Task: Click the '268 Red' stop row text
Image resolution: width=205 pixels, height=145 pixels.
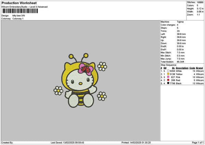Action: pyautogui.click(x=176, y=80)
